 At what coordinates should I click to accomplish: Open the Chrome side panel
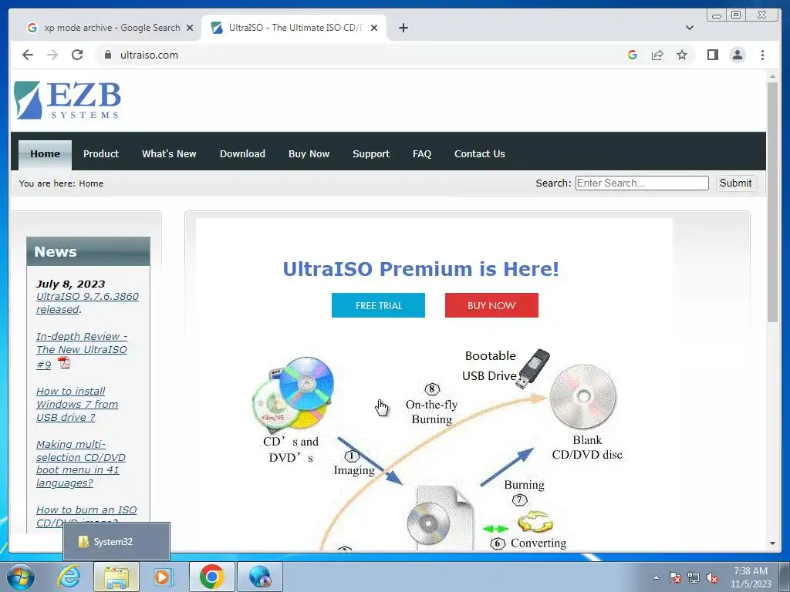coord(712,55)
